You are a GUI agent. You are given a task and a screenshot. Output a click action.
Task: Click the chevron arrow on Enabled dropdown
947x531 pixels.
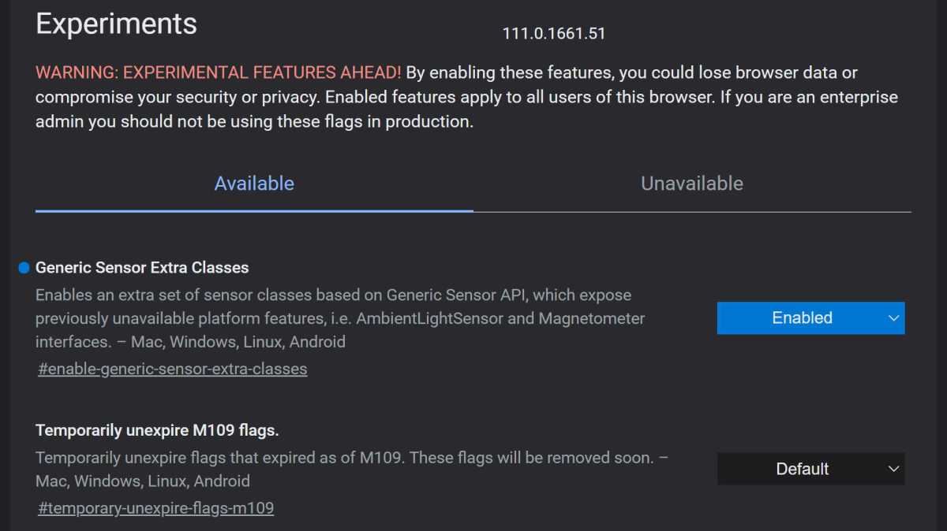click(x=893, y=318)
